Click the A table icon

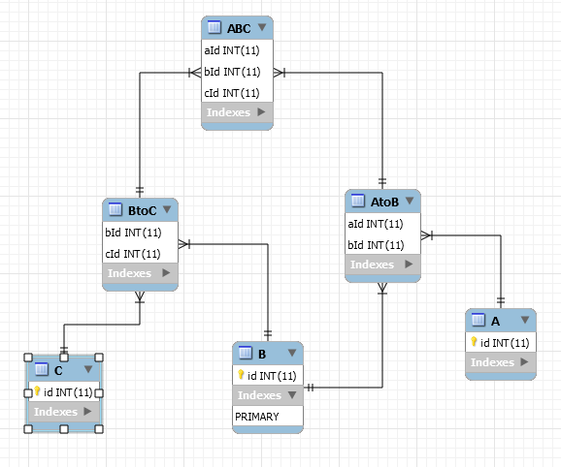pos(478,320)
